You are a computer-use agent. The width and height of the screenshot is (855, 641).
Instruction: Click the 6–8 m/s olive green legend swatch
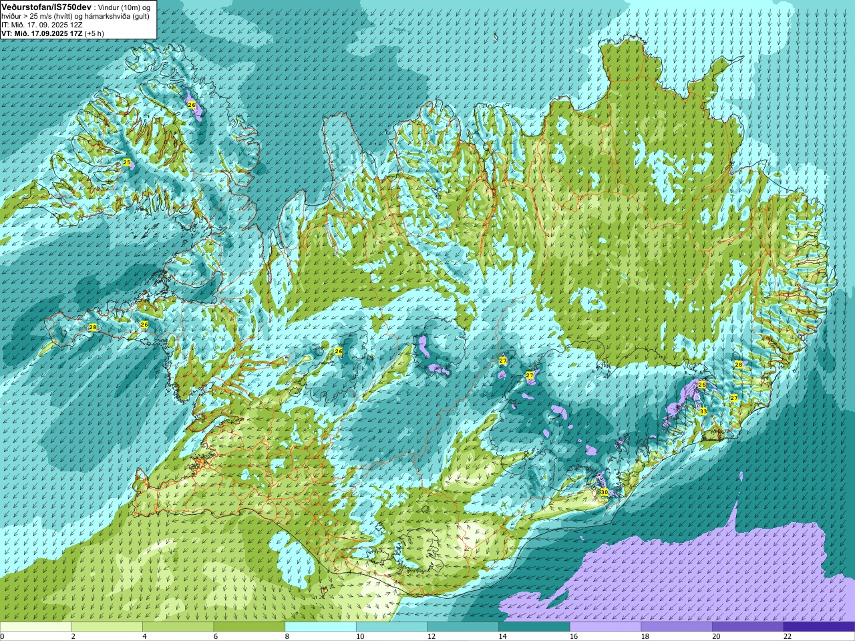pyautogui.click(x=249, y=627)
